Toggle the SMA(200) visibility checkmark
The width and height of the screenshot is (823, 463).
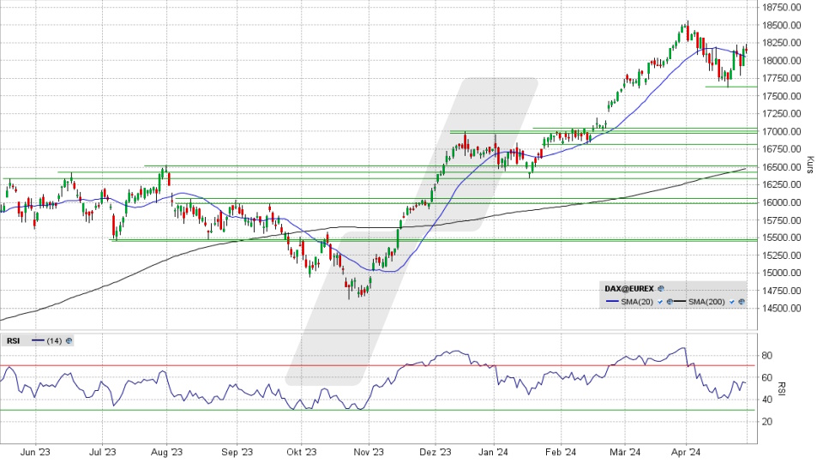[730, 302]
